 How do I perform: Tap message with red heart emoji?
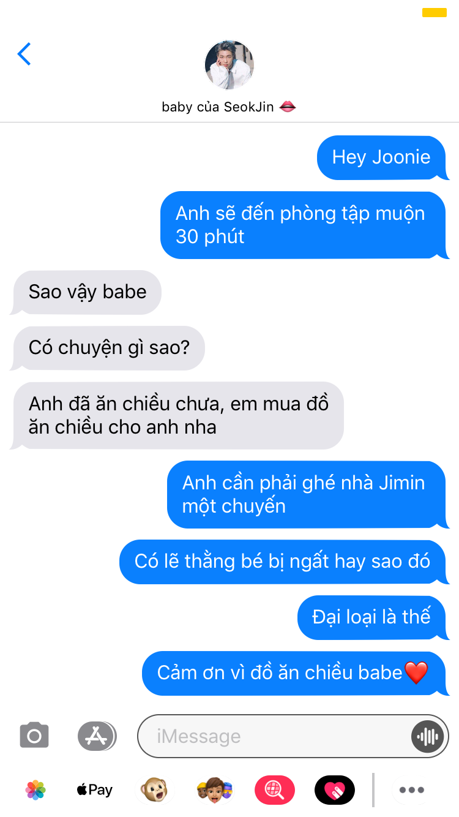tap(295, 673)
